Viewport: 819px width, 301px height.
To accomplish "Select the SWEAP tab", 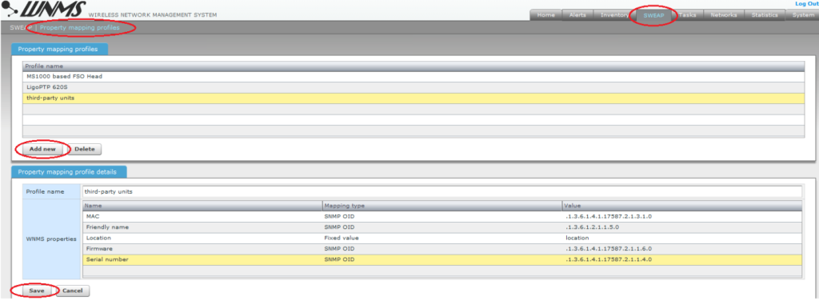I will point(653,15).
